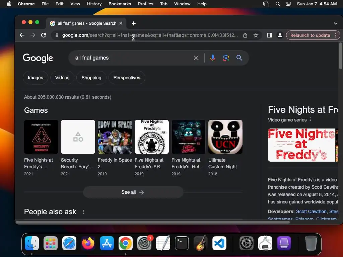Open the History menu

point(94,4)
